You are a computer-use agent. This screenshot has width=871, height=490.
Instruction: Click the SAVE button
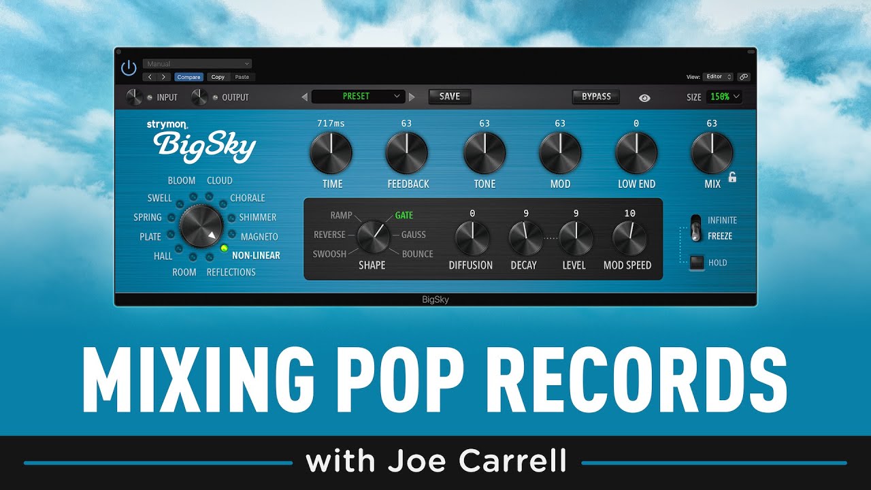(x=450, y=97)
